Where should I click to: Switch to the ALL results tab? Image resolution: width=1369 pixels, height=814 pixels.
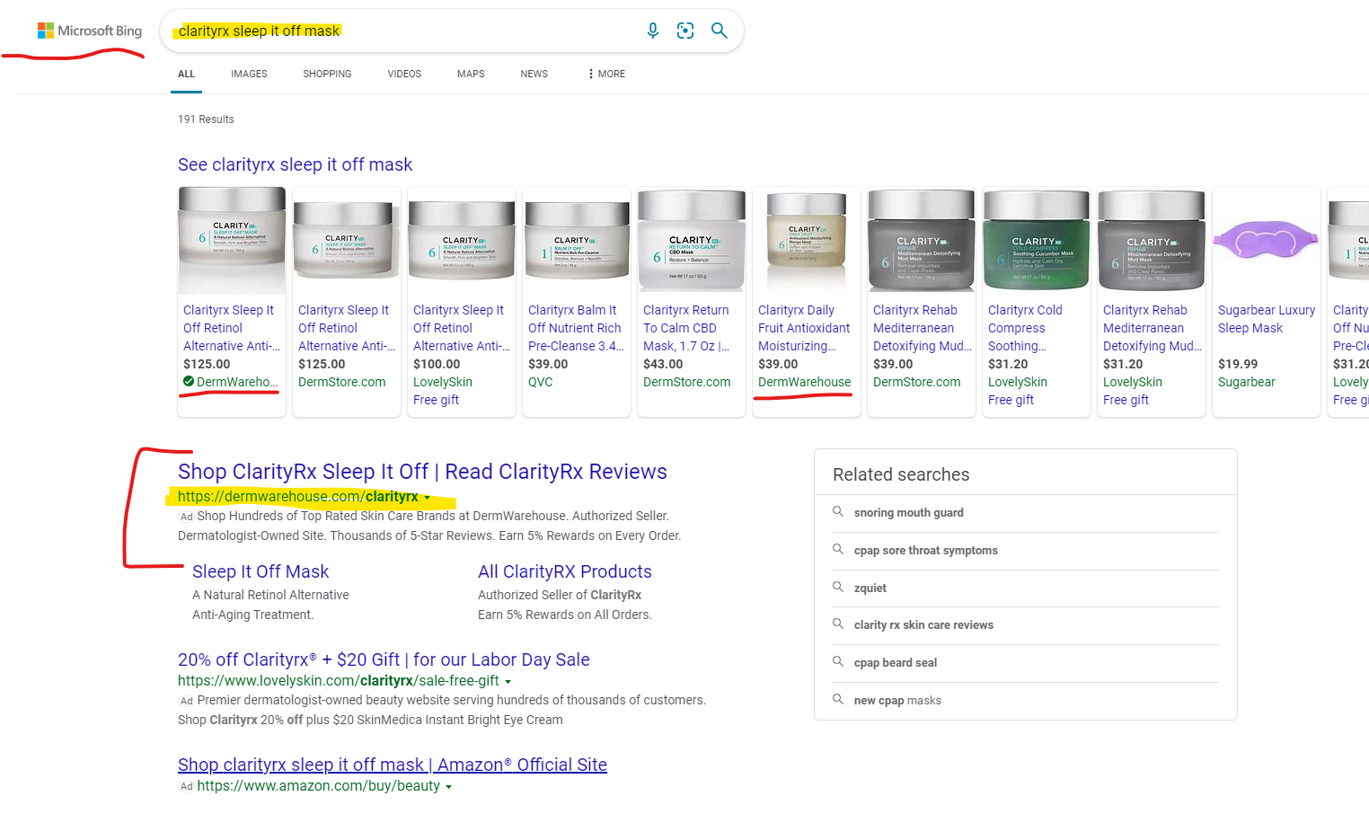point(187,74)
